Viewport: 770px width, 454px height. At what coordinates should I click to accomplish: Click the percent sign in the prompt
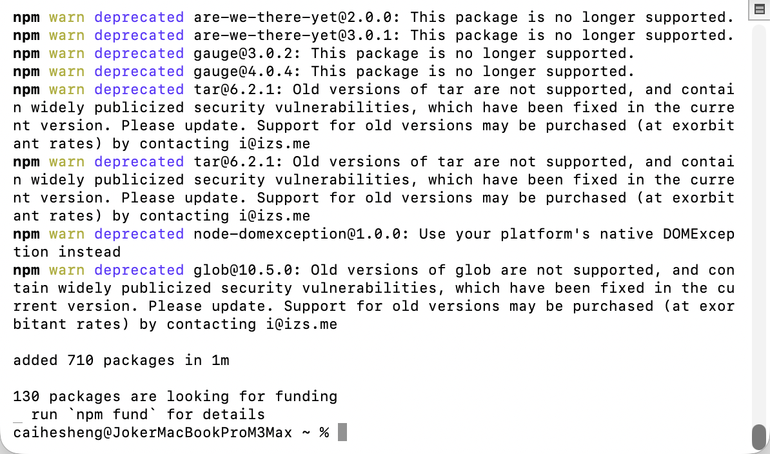click(324, 433)
